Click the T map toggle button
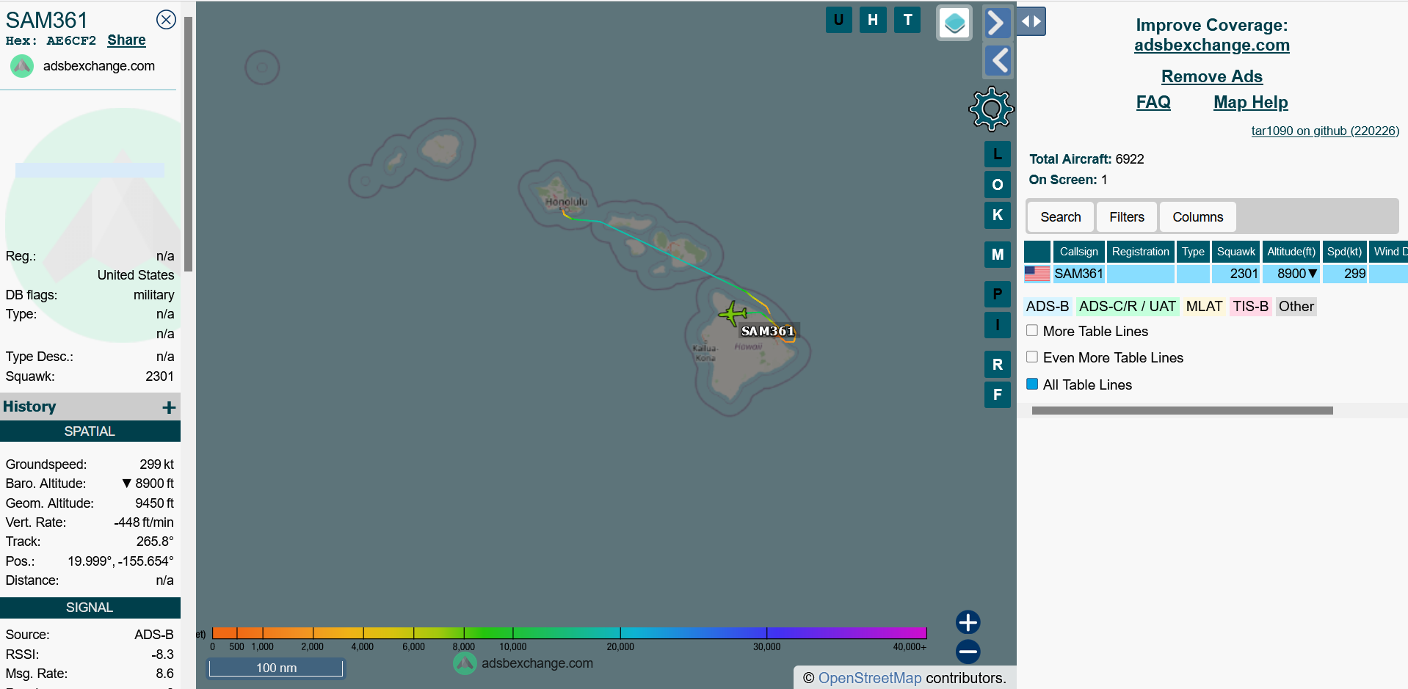The image size is (1408, 689). [908, 20]
